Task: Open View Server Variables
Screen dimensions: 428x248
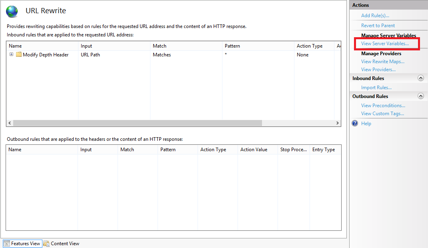Action: 385,44
